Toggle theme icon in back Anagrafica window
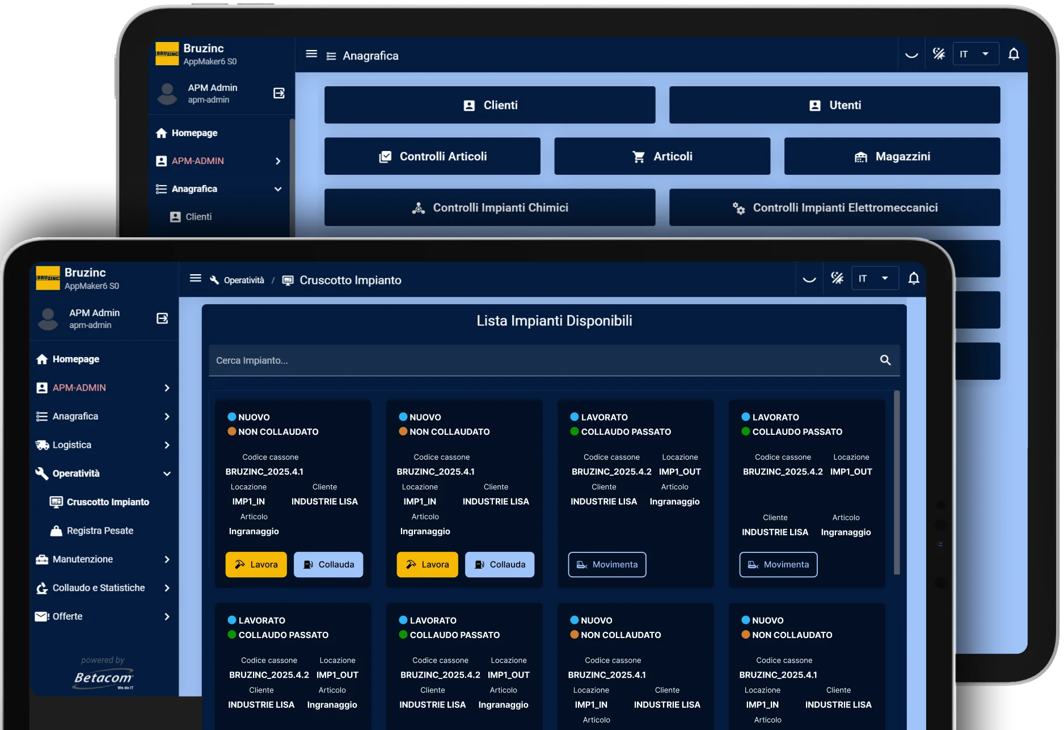Screen dimensions: 1064x730 click(x=939, y=54)
